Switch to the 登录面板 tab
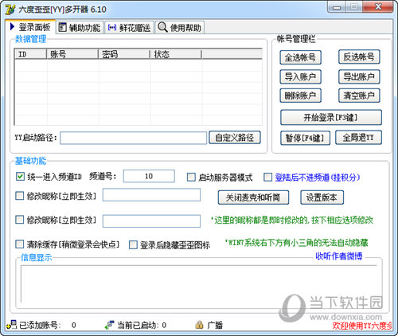The height and width of the screenshot is (336, 398). [x=30, y=26]
